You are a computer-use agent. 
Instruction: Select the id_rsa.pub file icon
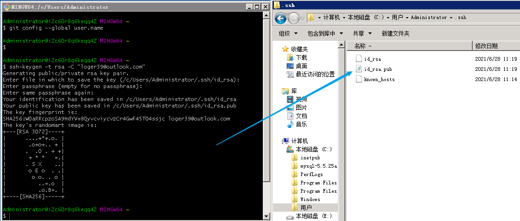[359, 69]
